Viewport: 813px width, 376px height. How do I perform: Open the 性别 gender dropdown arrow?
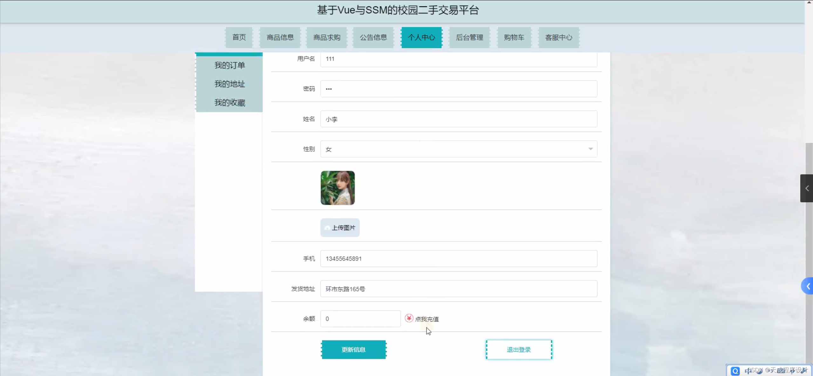click(x=590, y=149)
